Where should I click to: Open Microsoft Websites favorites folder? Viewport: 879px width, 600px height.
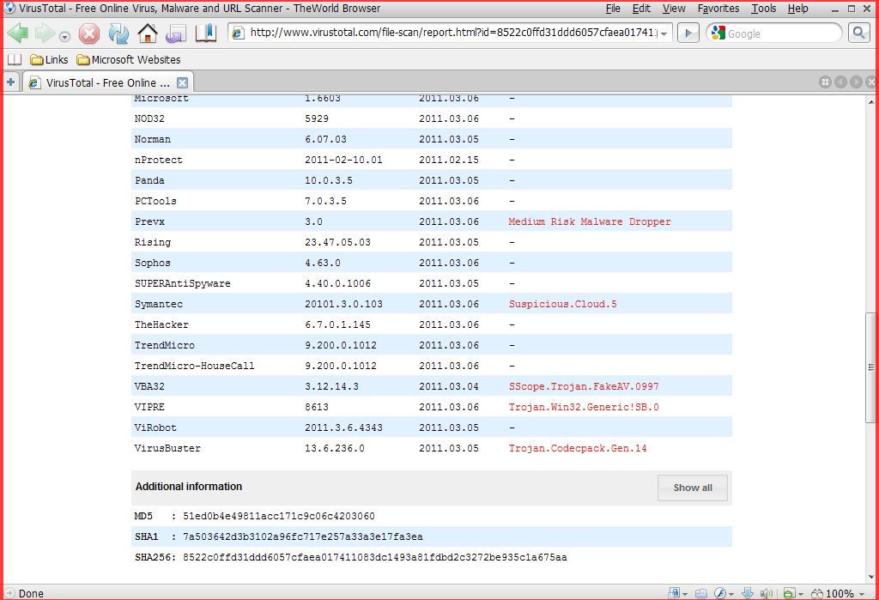point(129,59)
